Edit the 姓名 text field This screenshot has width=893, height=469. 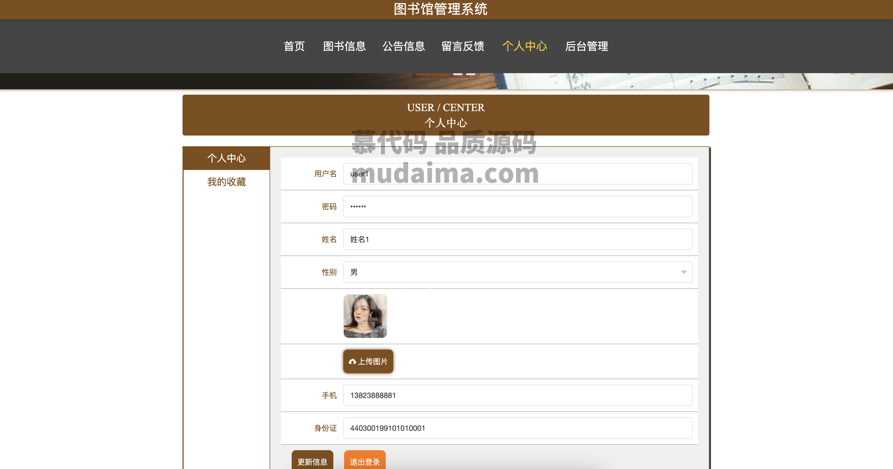[517, 239]
